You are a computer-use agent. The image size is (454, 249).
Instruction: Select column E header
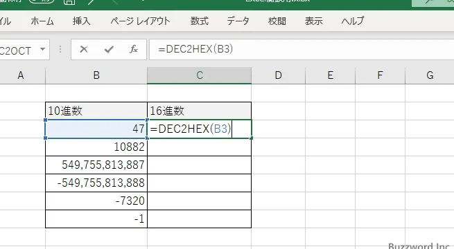click(x=330, y=75)
